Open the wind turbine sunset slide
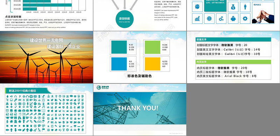The height and width of the screenshot is (136, 280). point(47,57)
